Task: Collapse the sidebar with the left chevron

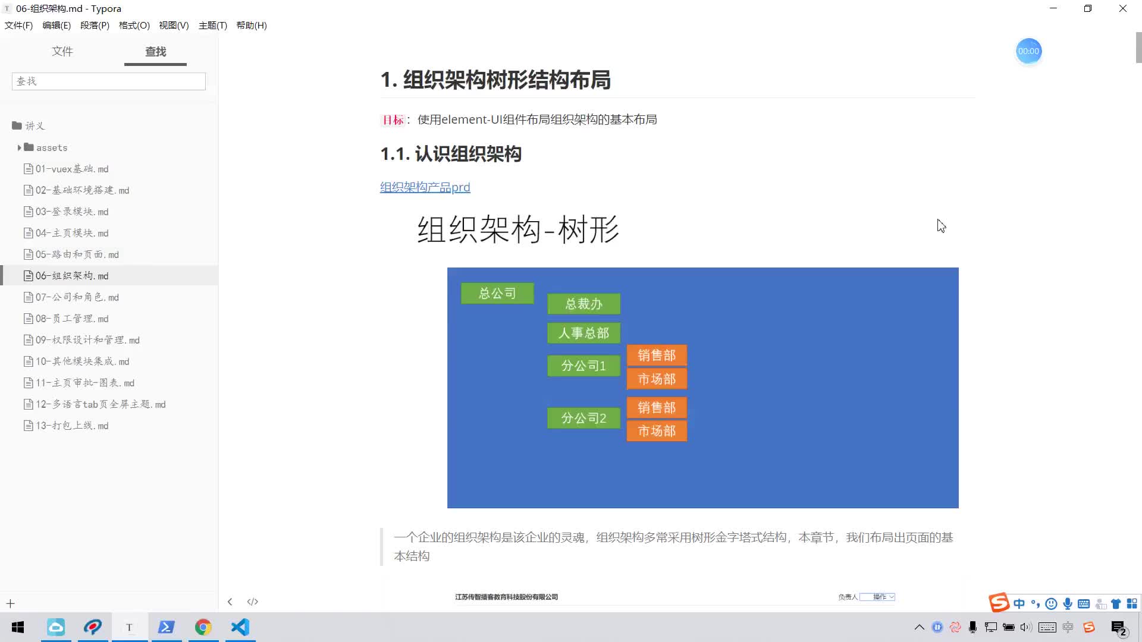Action: [x=230, y=602]
